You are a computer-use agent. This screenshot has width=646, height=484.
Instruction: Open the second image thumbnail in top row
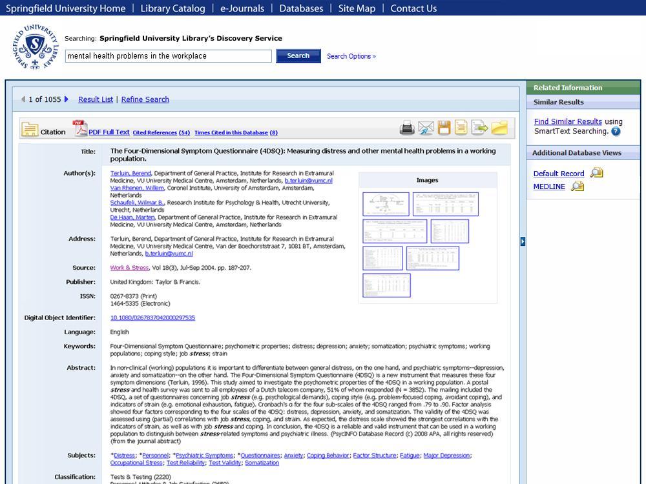coord(445,204)
